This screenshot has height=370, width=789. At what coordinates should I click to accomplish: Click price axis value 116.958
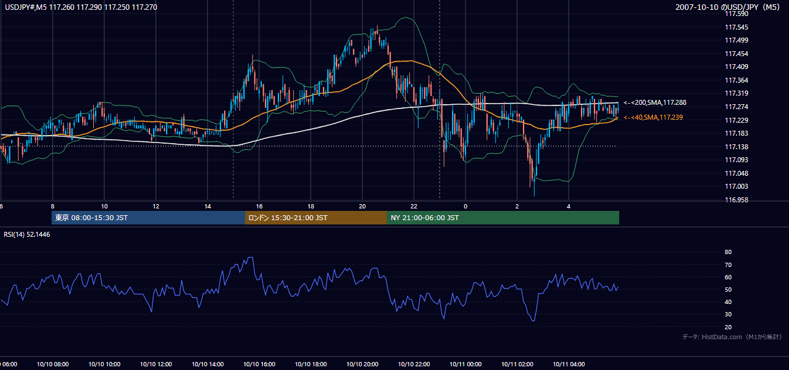(x=737, y=200)
